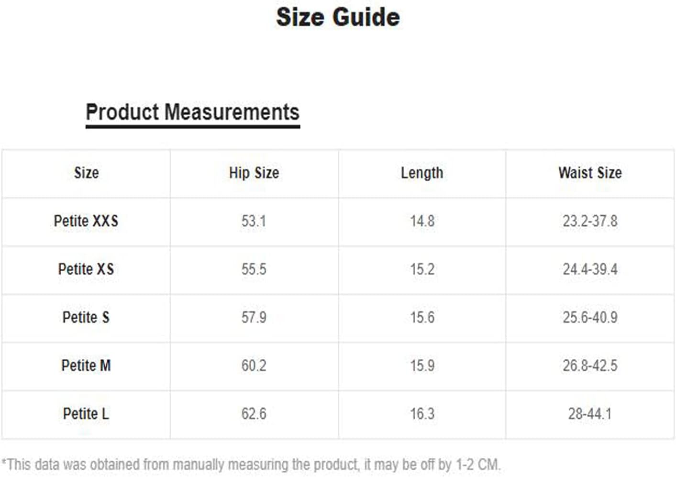This screenshot has width=676, height=477.
Task: Select the Petite XS row label
Action: click(86, 269)
